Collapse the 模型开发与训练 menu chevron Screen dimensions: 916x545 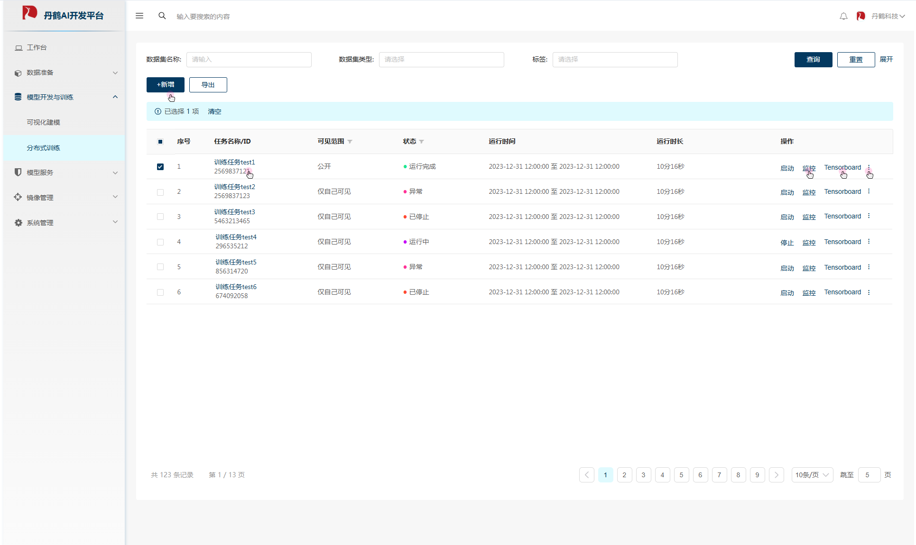115,97
